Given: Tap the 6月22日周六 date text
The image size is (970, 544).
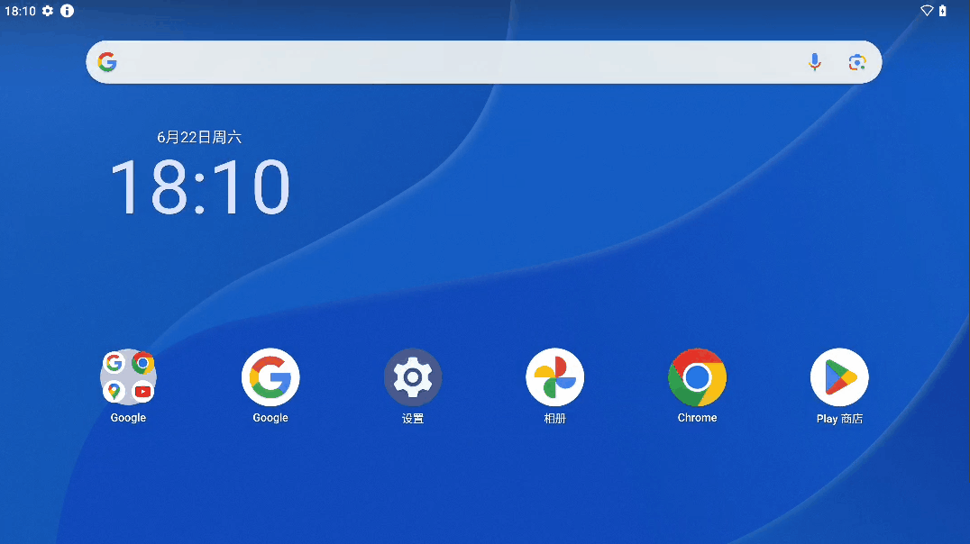Looking at the screenshot, I should click(199, 137).
